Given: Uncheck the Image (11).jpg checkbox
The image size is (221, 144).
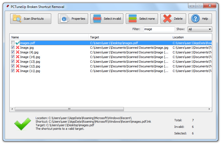Looking at the screenshot, I should point(13,71).
